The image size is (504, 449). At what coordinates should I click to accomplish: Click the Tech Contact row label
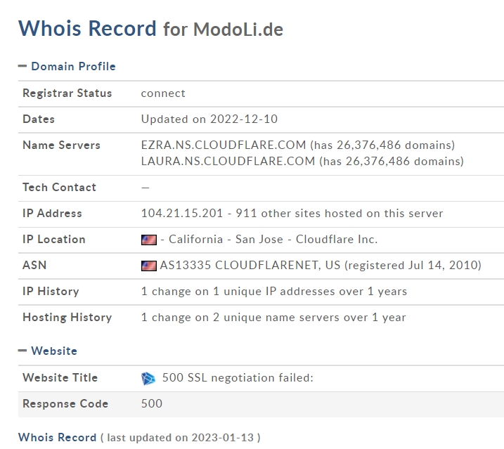[x=59, y=187]
